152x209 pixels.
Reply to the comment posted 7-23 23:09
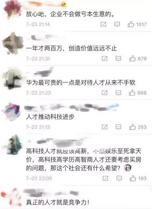(x=119, y=178)
